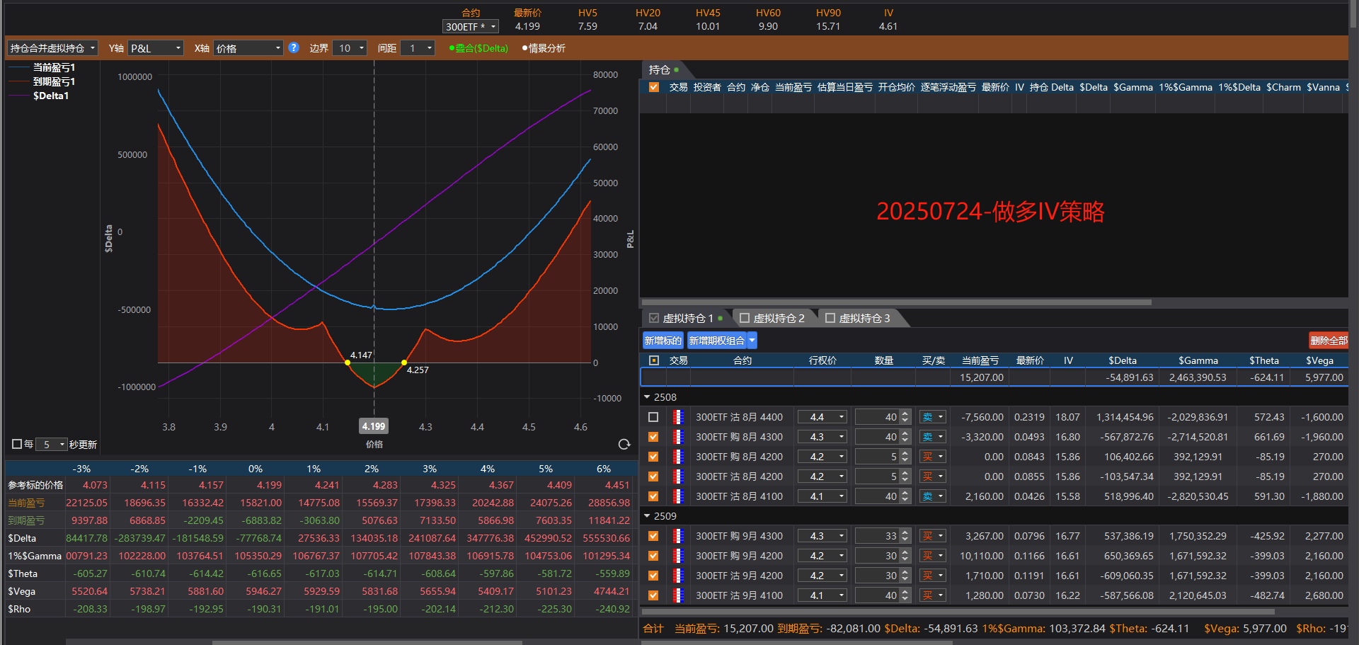This screenshot has height=645, width=1359.
Task: Click trade icon for 300ETF 购 8月 4300
Action: point(678,438)
